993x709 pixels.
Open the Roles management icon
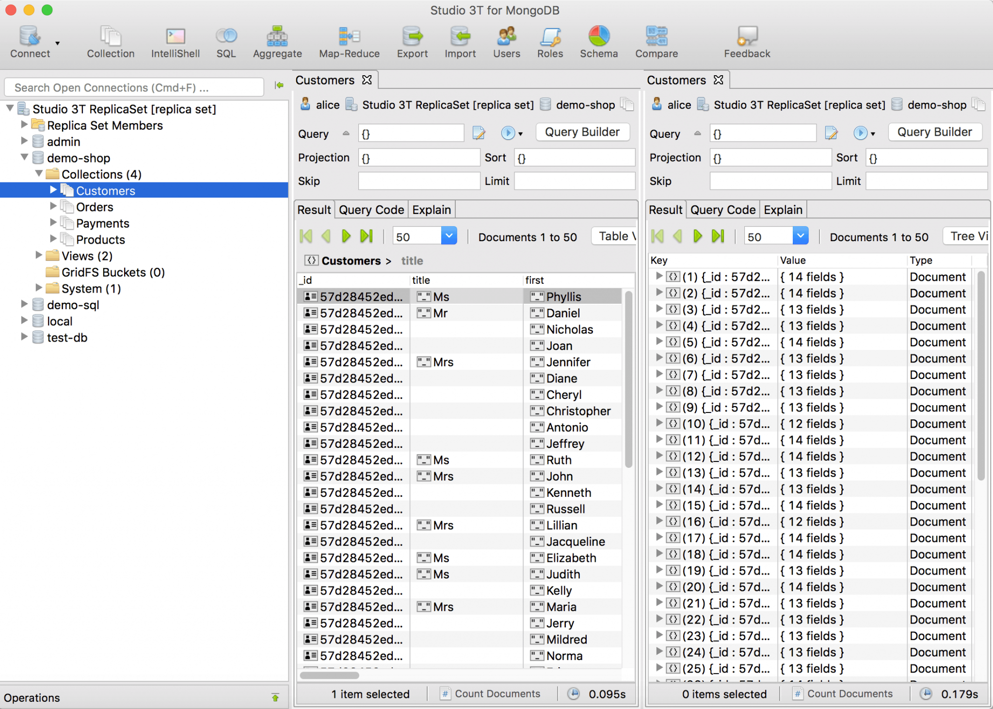pos(549,41)
